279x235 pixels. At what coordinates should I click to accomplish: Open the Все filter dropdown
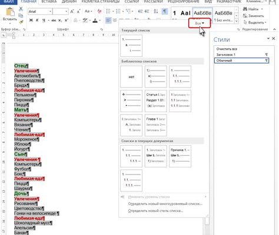[200, 23]
